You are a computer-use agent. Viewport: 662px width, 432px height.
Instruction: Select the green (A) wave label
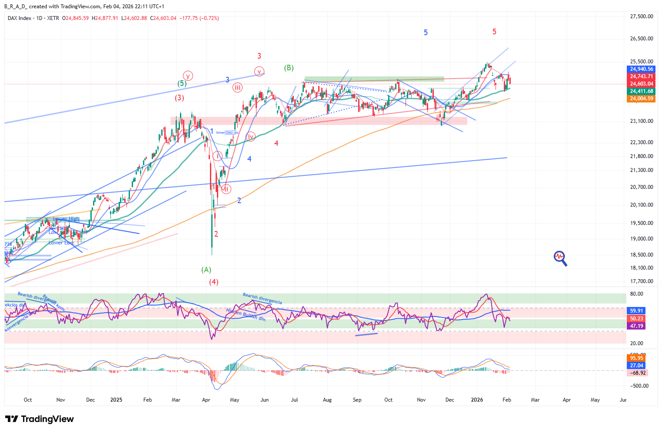click(x=206, y=270)
